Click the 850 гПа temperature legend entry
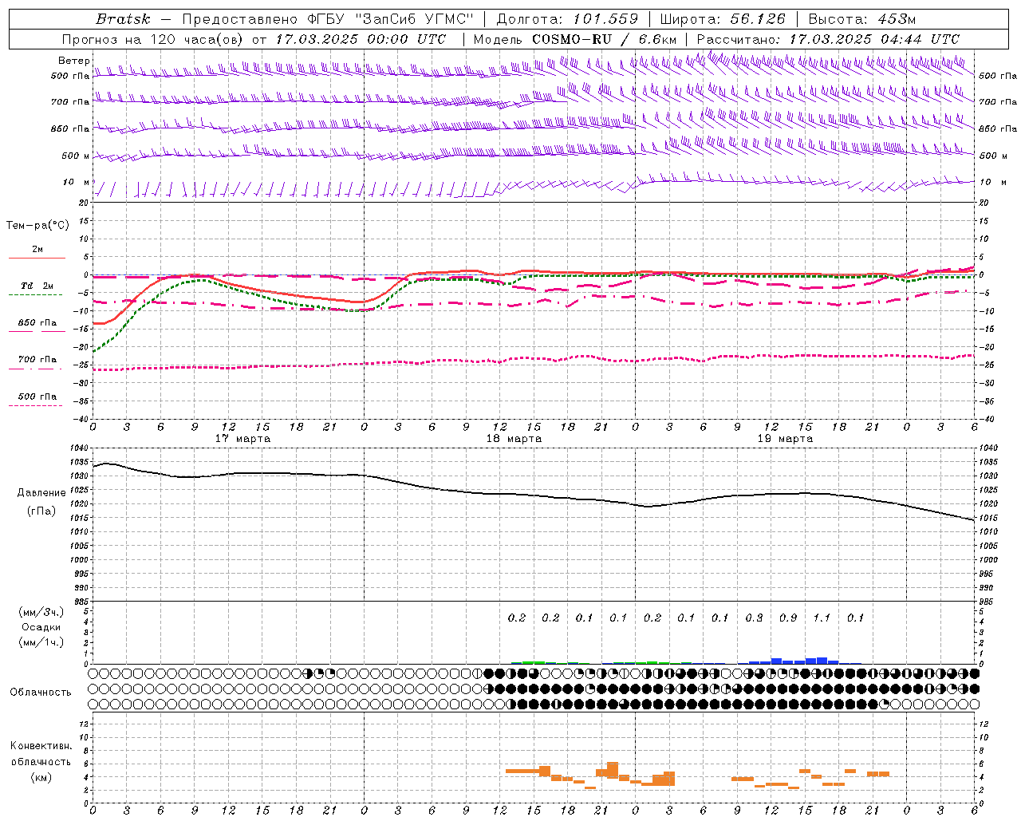 tap(37, 323)
